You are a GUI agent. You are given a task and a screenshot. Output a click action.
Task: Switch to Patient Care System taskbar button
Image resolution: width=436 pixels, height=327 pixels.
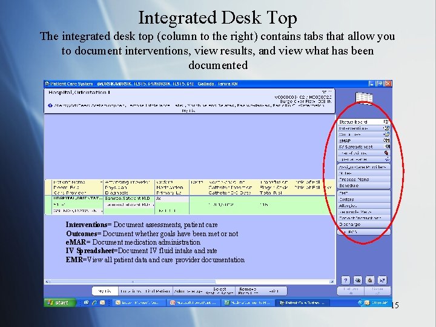303,303
